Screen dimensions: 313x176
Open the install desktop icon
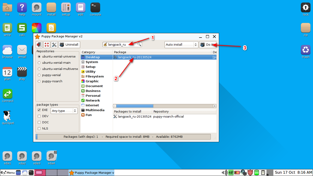click(51, 10)
